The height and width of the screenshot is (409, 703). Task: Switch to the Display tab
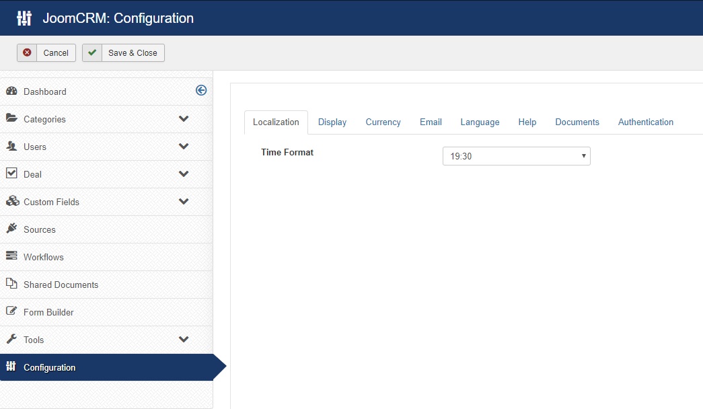[332, 122]
